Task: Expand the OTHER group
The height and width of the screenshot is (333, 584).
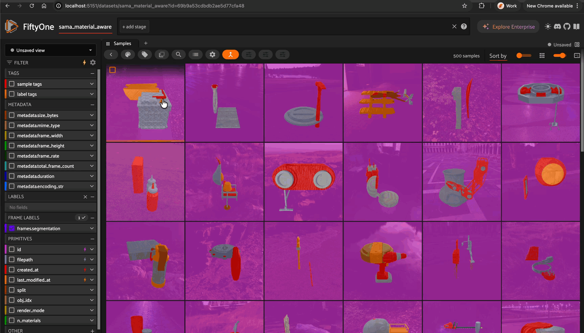Action: click(92, 331)
